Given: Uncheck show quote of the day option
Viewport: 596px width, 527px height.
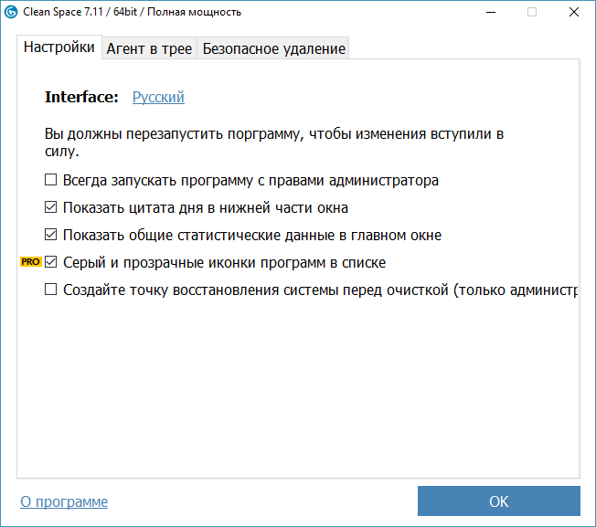Looking at the screenshot, I should (51, 207).
